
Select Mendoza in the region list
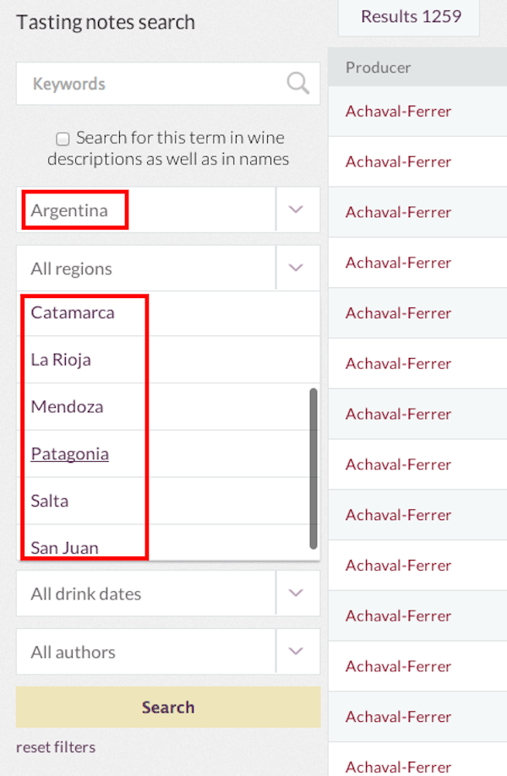(68, 407)
